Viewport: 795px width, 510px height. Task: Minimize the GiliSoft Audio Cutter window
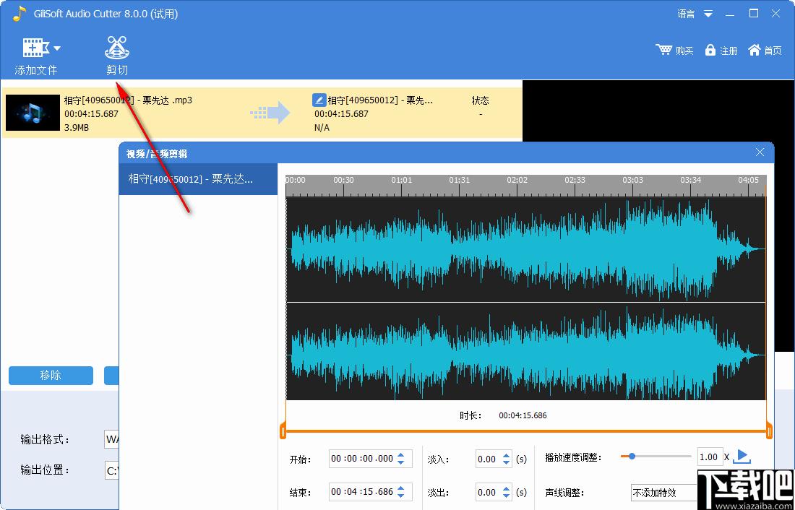[730, 14]
